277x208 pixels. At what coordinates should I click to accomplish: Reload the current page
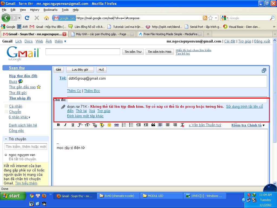tap(27, 18)
